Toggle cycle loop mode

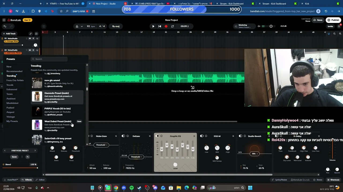pyautogui.click(x=173, y=26)
